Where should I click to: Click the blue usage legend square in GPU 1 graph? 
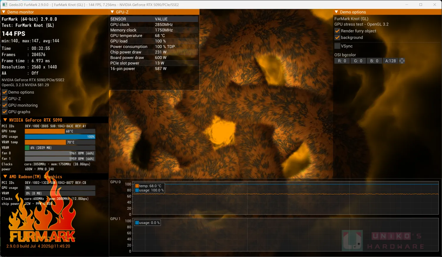[x=137, y=223]
